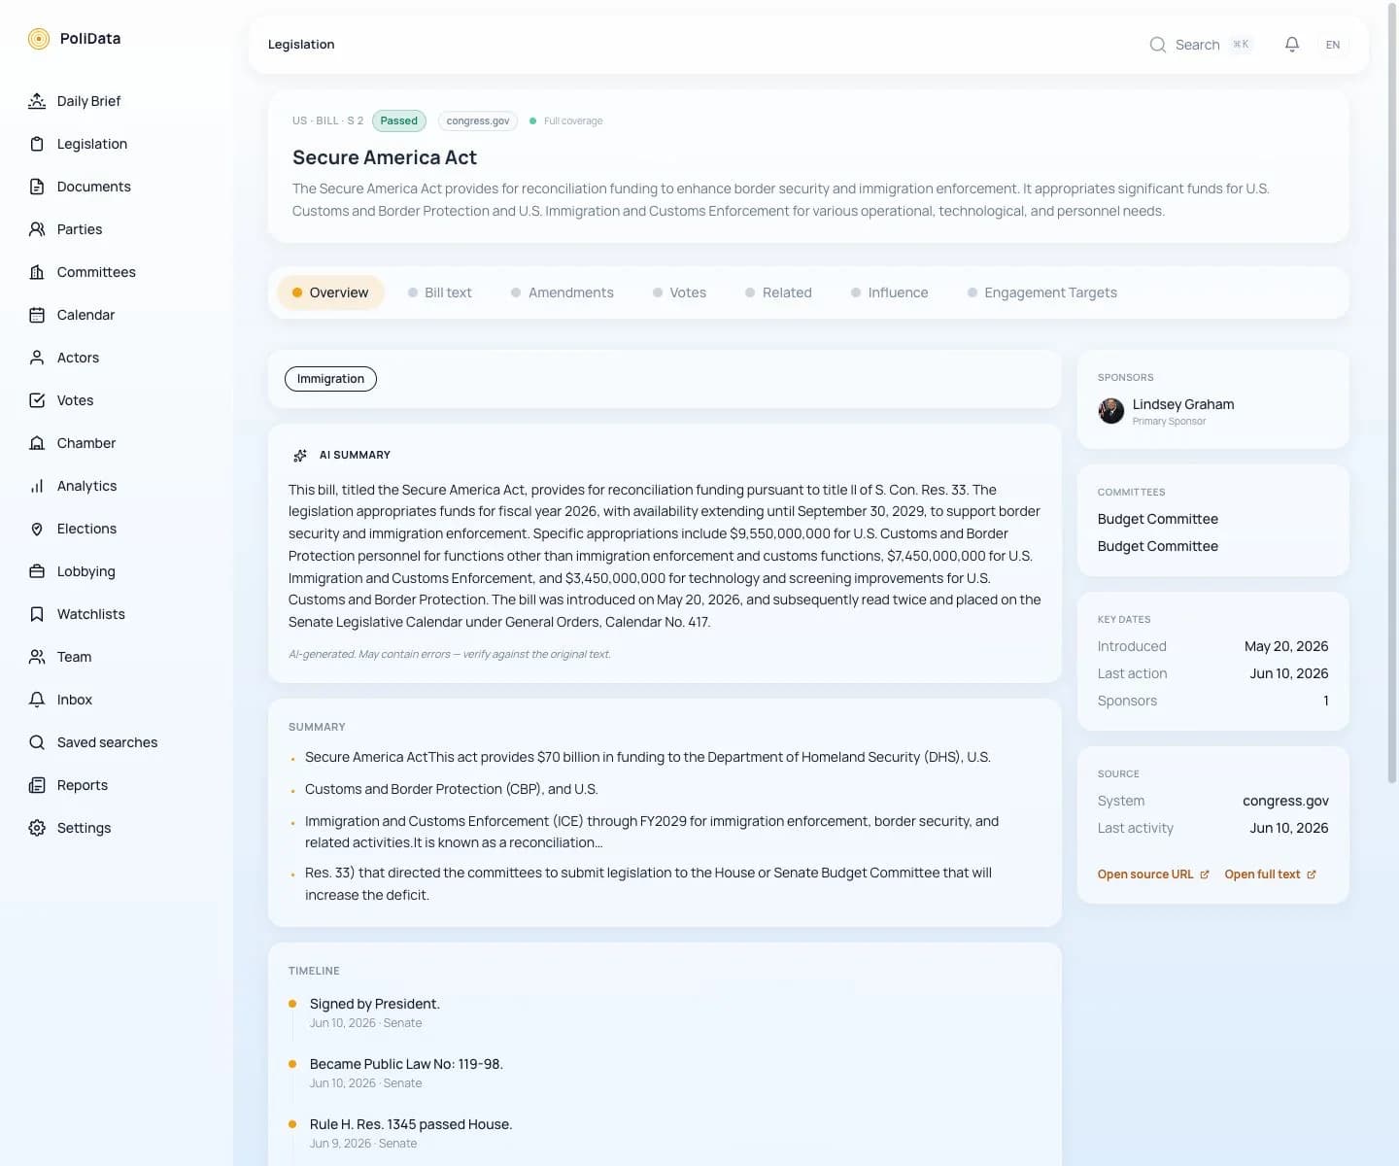
Task: Open the Reports section
Action: (x=83, y=785)
